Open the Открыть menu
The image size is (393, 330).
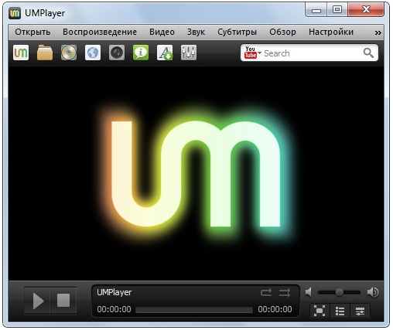32,32
